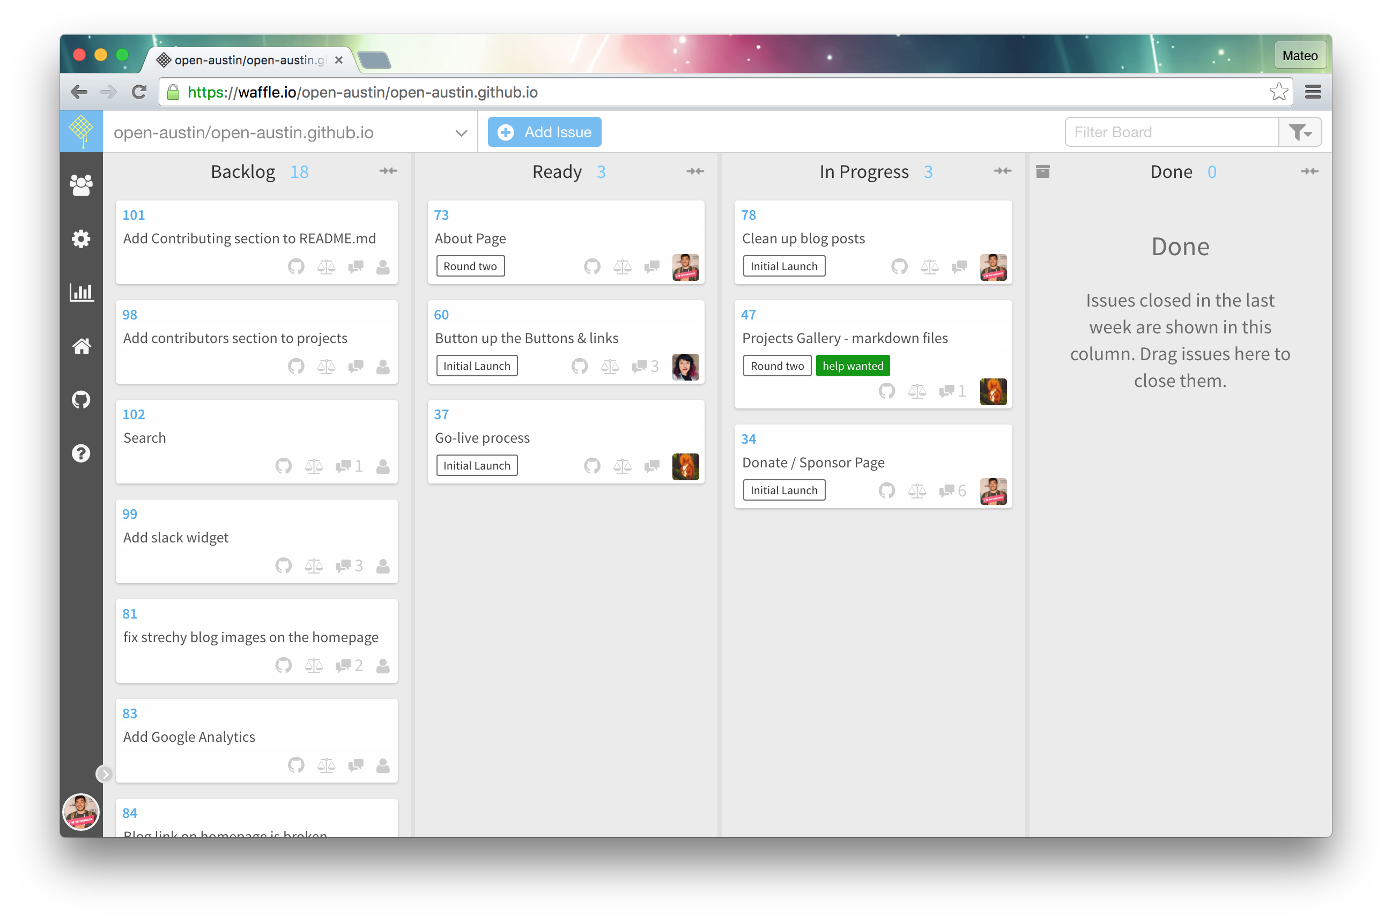Click the Round two label on issue 73
Screen dimensions: 1392x923
(x=471, y=266)
